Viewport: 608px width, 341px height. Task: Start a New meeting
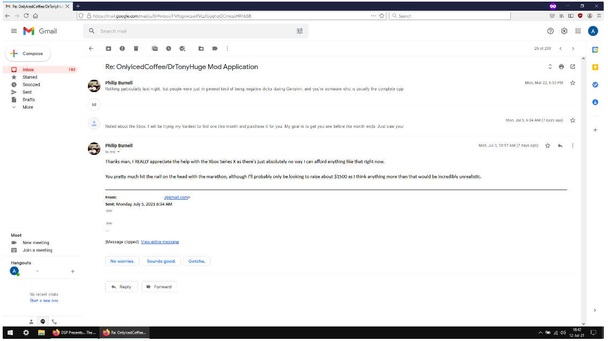(x=35, y=243)
